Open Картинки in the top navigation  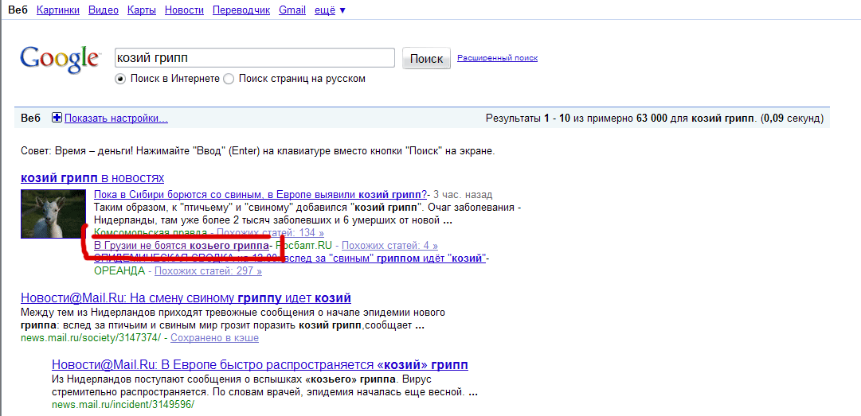coord(57,10)
